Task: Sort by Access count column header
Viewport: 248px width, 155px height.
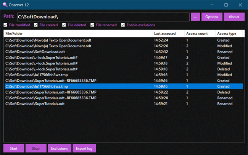Action: pos(199,34)
